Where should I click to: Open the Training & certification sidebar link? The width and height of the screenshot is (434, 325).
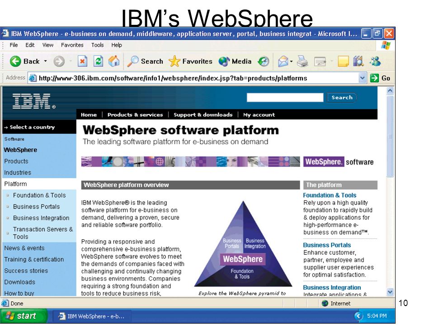click(x=34, y=259)
